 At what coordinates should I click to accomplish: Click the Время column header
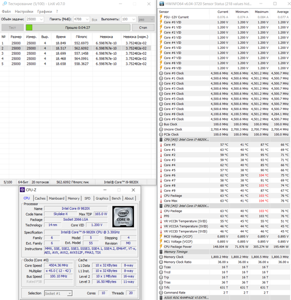(61, 37)
